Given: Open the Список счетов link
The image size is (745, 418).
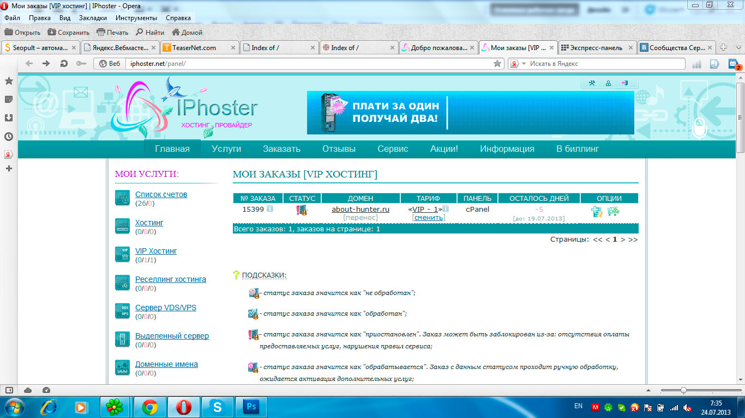Looking at the screenshot, I should (x=161, y=194).
